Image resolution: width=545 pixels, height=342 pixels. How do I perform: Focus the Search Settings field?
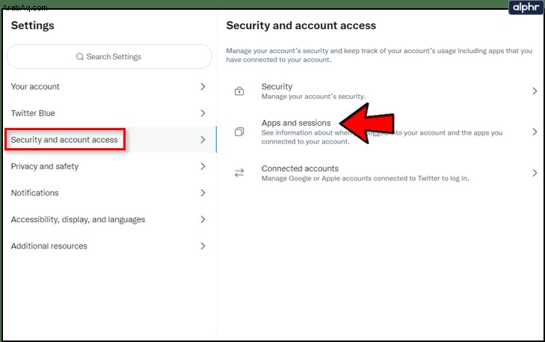coord(109,56)
